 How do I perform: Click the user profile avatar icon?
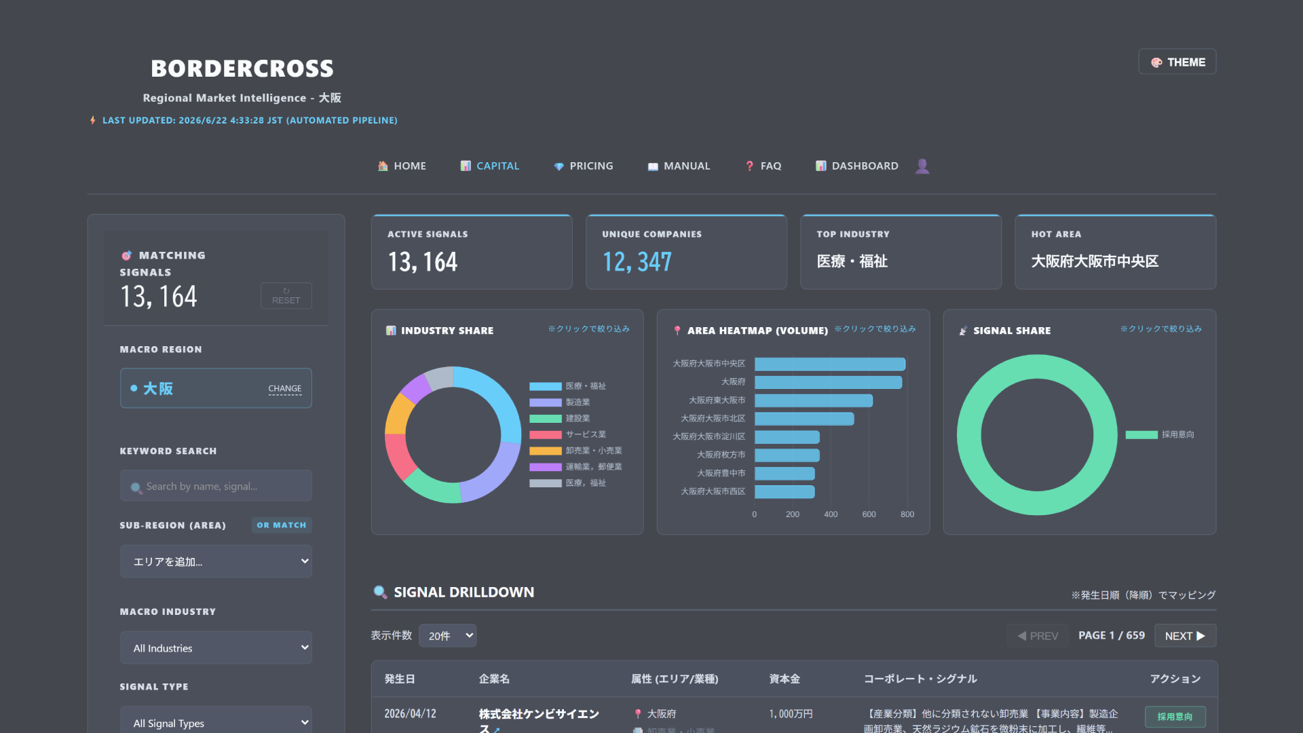click(922, 166)
